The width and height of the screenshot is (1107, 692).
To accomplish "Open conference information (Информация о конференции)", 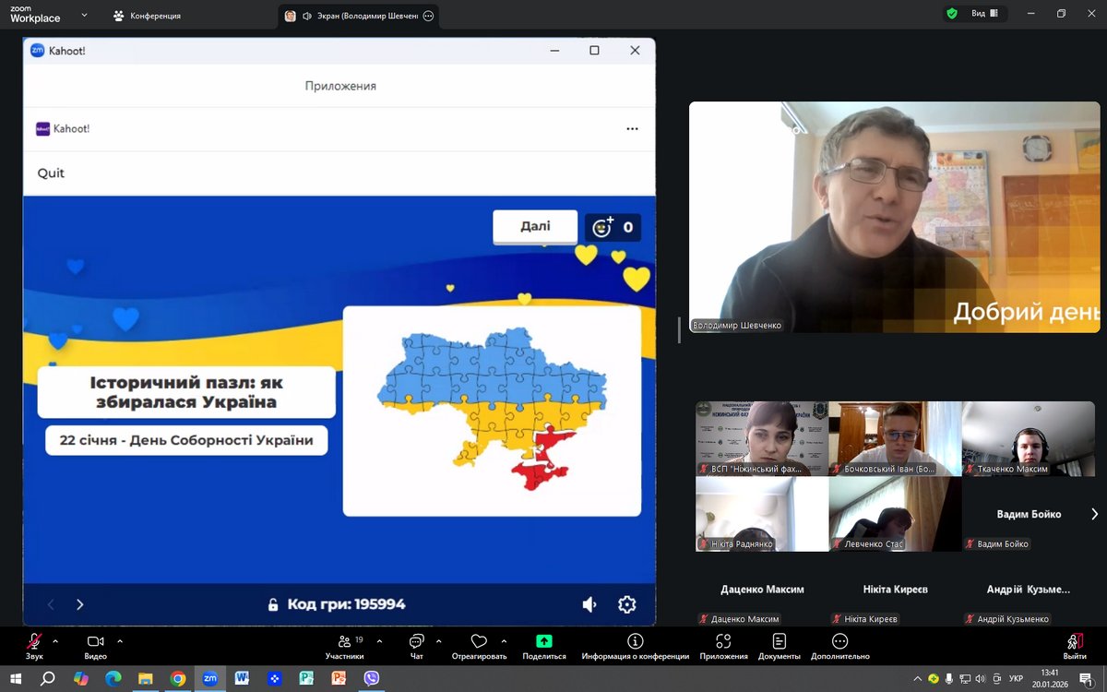I will 635,642.
